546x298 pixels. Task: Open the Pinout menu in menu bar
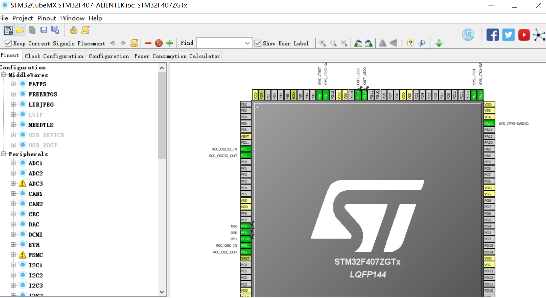[47, 18]
